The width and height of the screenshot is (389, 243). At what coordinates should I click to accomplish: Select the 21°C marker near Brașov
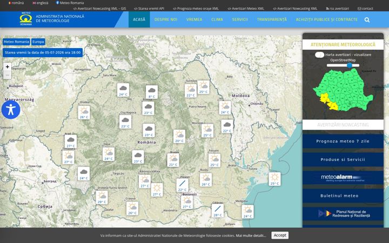coord(173,160)
